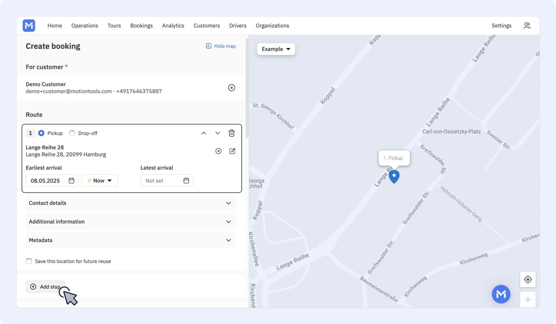This screenshot has width=556, height=324.
Task: Expand the Metadata section
Action: coord(131,240)
